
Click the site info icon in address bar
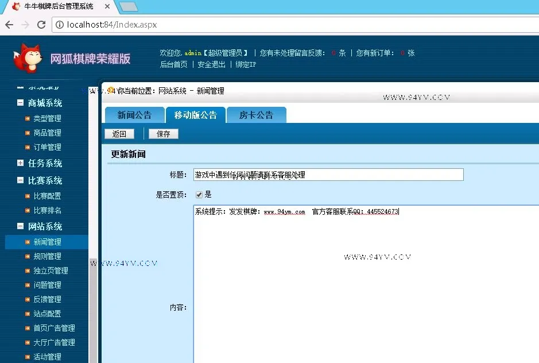point(60,25)
